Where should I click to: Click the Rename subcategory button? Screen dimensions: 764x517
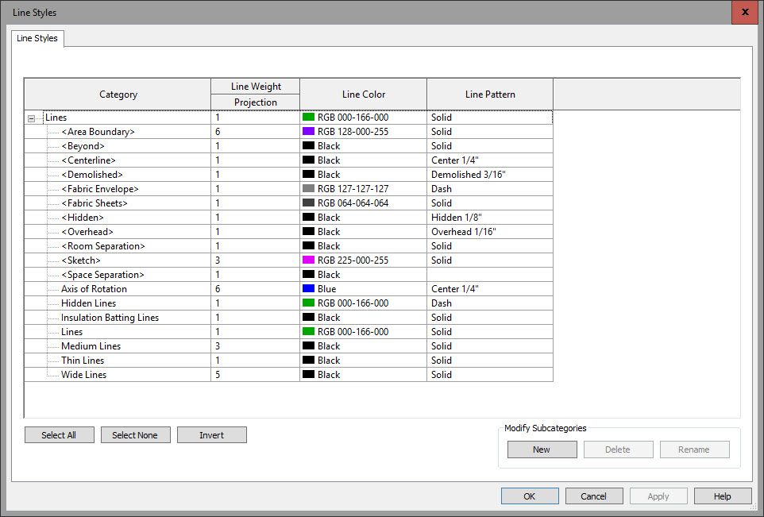(694, 449)
